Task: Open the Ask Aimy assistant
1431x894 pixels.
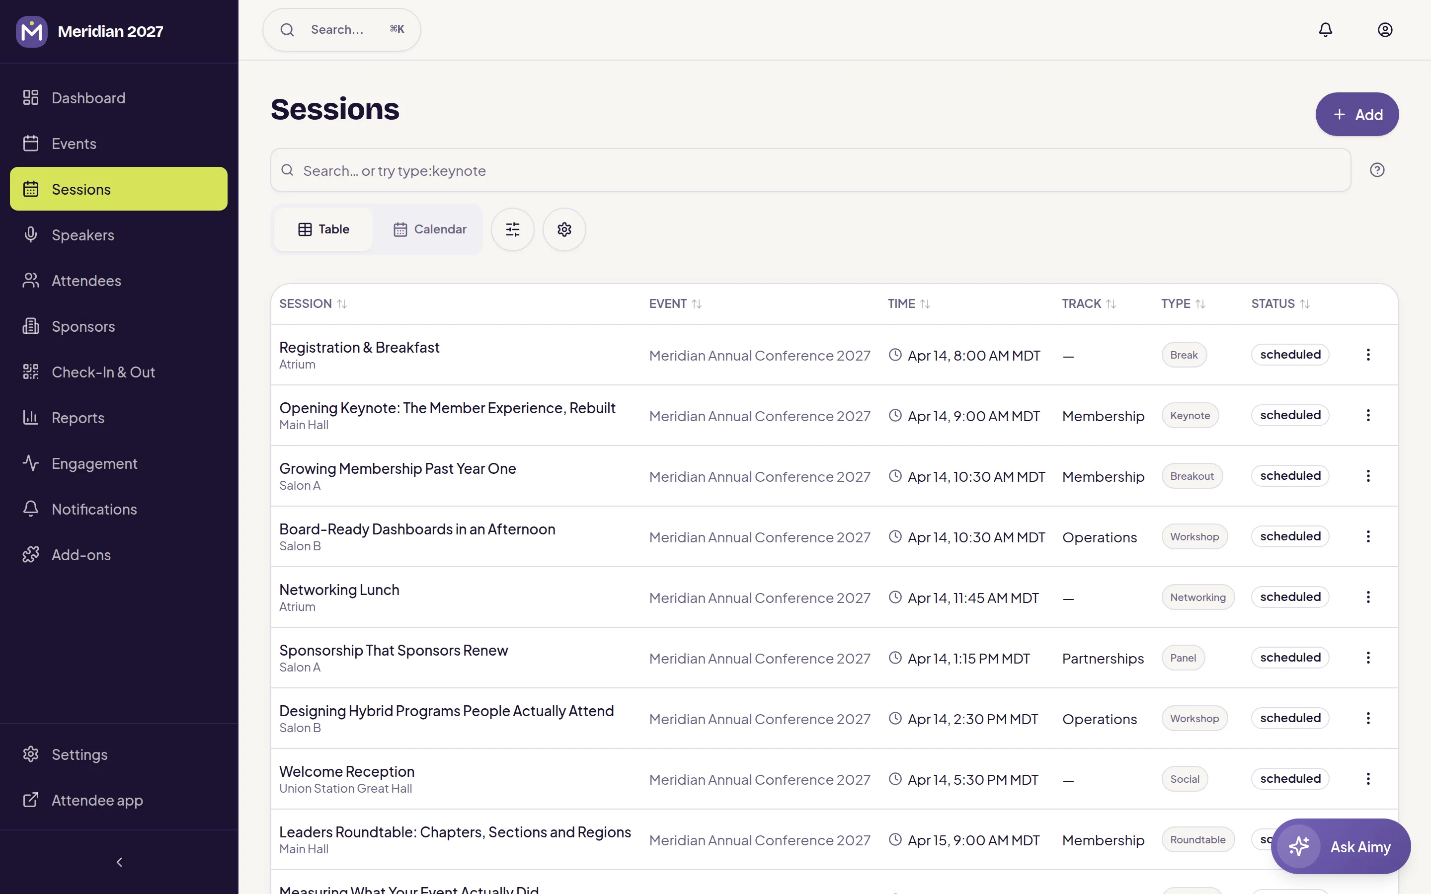Action: pyautogui.click(x=1341, y=846)
